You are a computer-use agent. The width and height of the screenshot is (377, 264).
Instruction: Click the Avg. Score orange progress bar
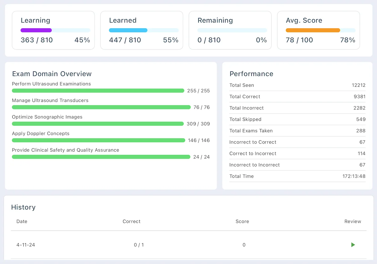tap(313, 31)
